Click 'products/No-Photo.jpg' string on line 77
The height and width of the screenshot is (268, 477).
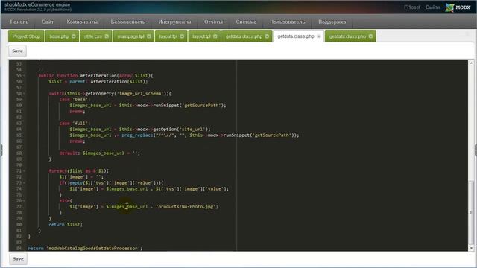tap(186, 207)
